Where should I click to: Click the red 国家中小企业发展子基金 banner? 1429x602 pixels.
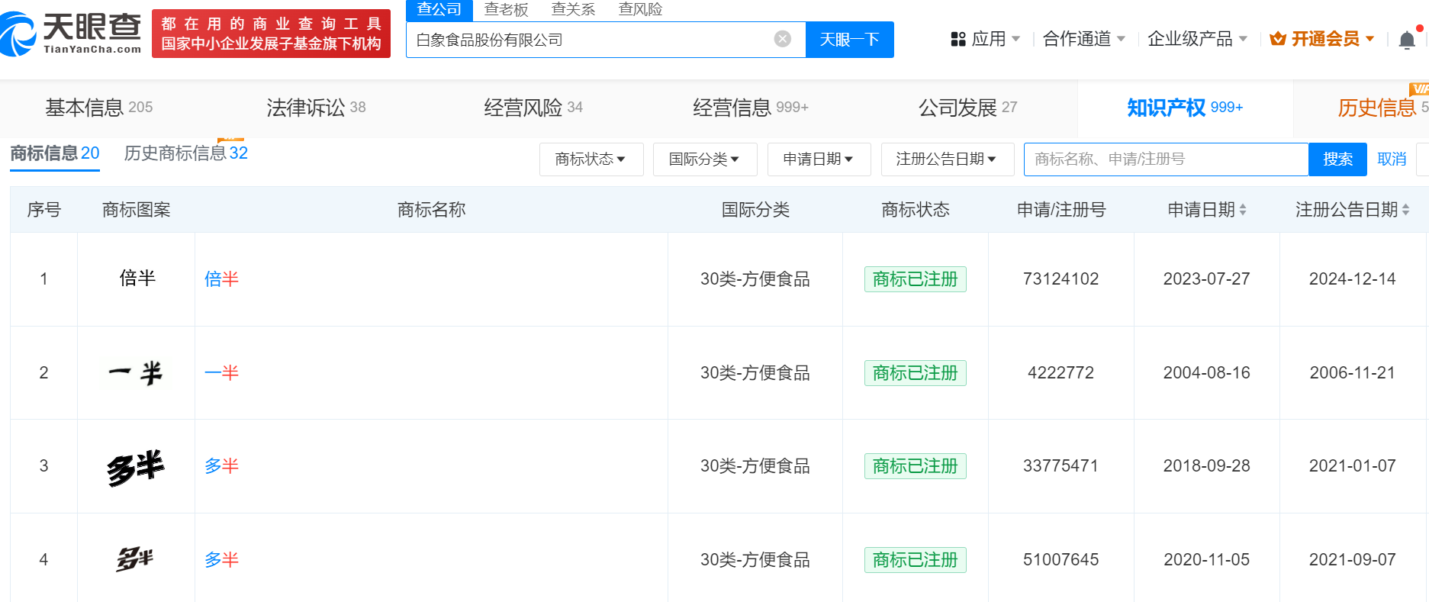tap(271, 34)
